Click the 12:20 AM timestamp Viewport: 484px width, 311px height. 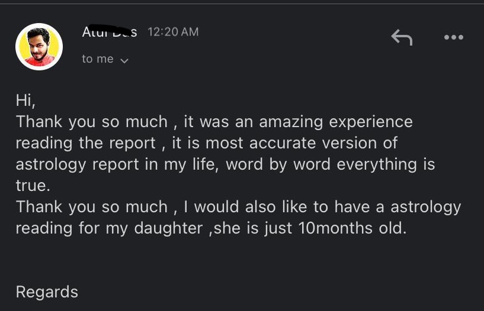[x=172, y=32]
